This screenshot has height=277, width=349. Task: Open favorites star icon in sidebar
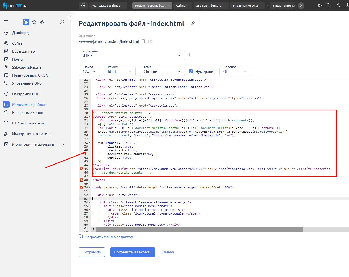point(34,22)
